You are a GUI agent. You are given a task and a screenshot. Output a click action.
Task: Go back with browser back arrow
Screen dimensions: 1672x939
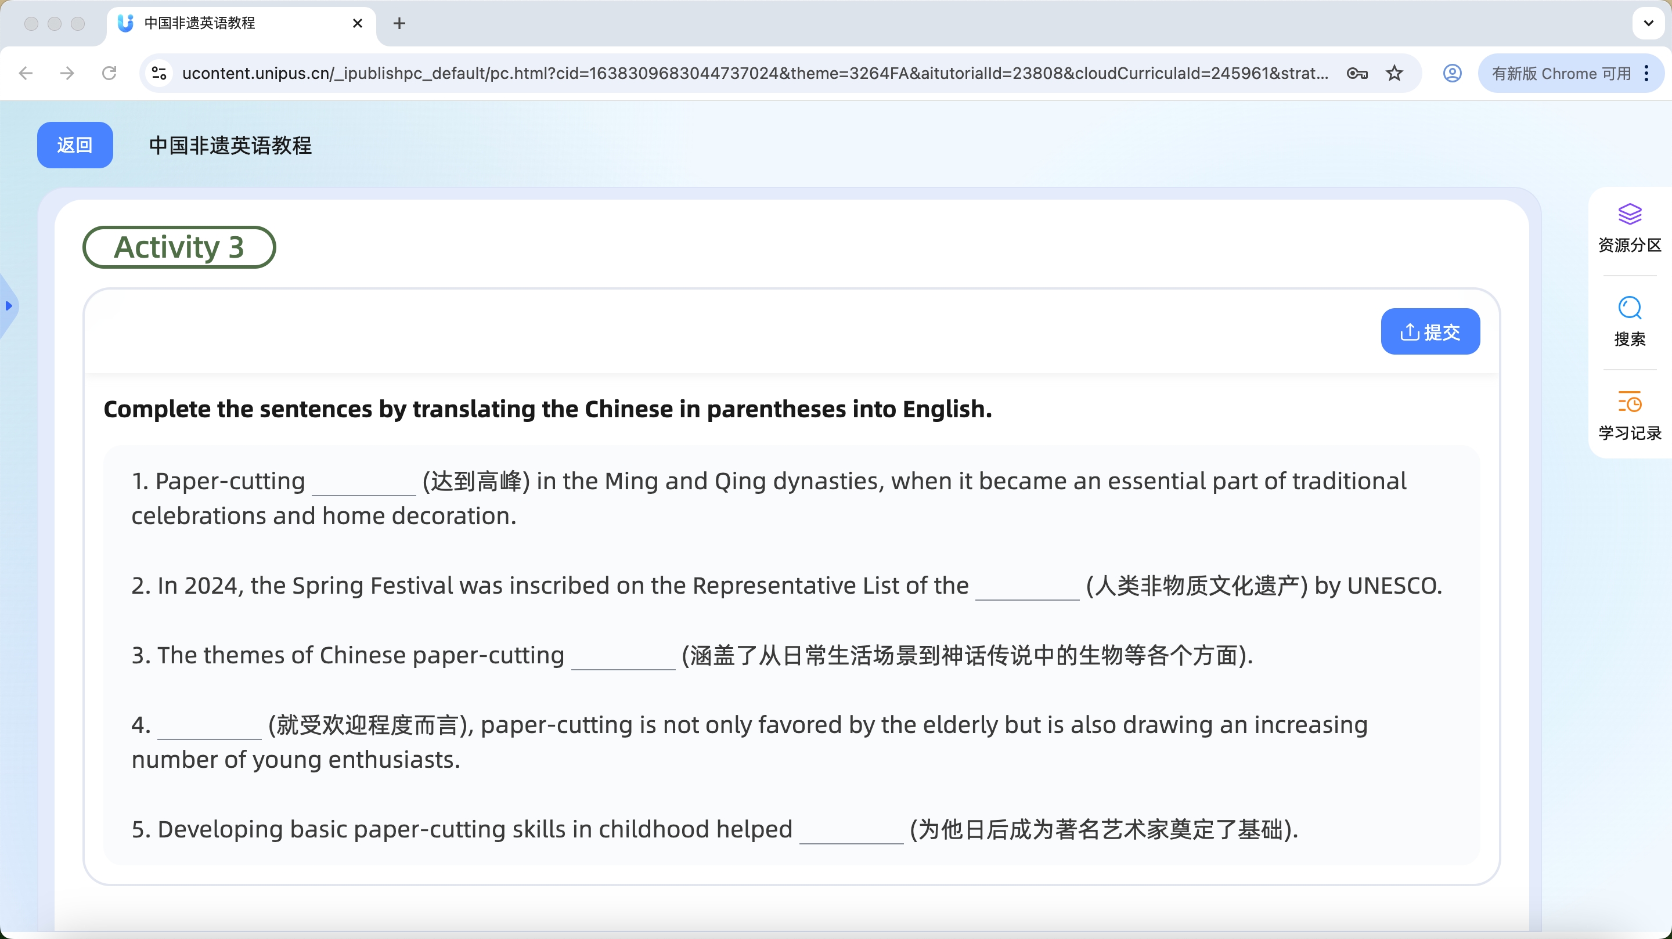pyautogui.click(x=26, y=73)
